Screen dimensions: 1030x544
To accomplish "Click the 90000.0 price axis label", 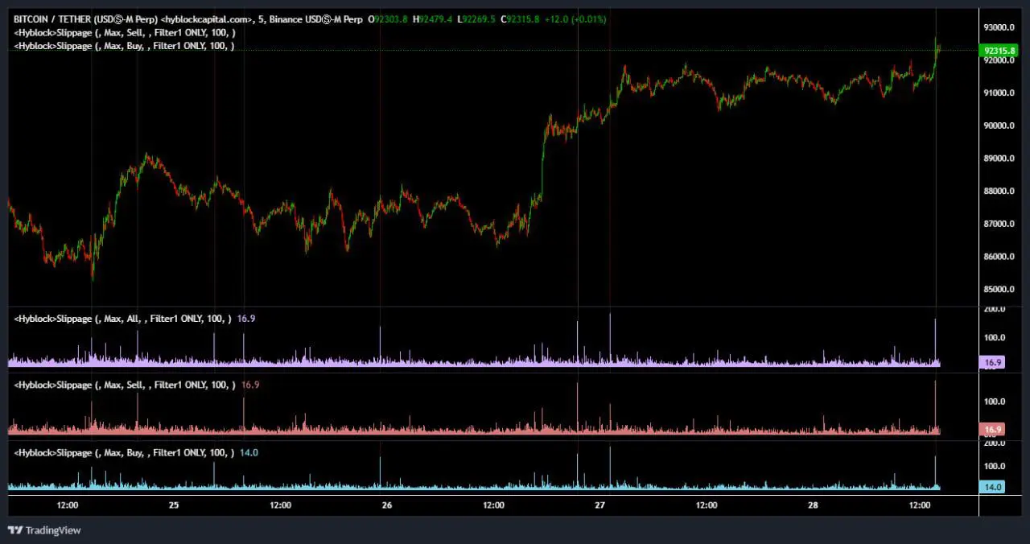I will pyautogui.click(x=998, y=126).
